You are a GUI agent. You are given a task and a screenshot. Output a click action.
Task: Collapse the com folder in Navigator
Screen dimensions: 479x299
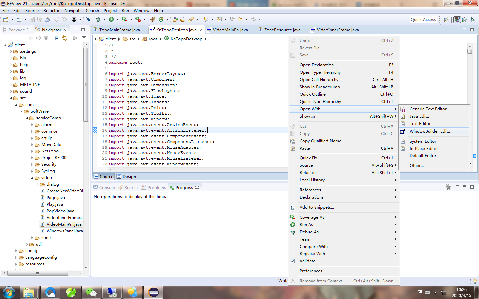click(16, 105)
